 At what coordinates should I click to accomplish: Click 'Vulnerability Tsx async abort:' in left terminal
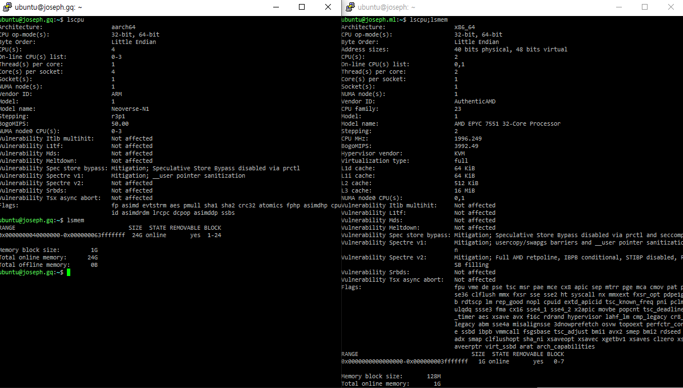click(x=50, y=198)
